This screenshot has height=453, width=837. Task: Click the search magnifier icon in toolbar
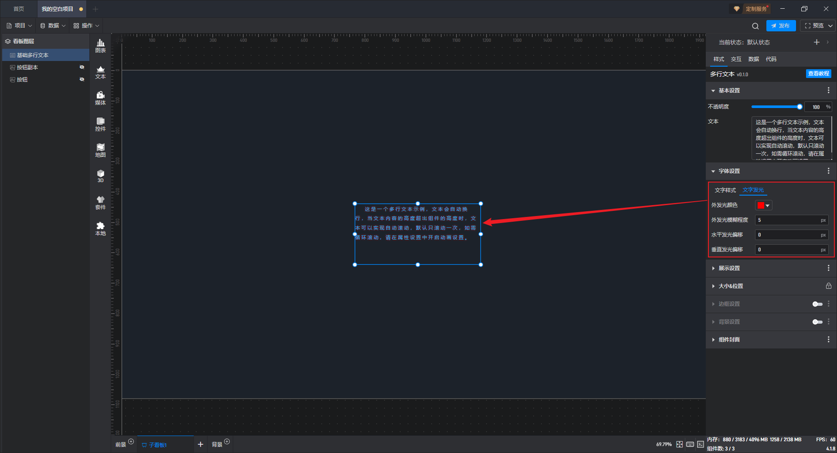(755, 26)
